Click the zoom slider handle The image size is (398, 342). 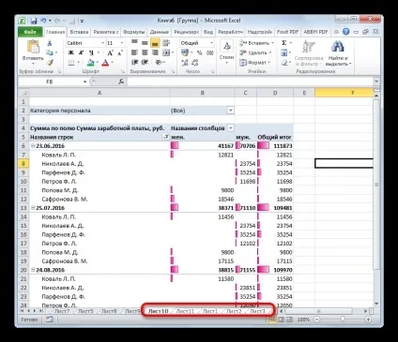[x=343, y=320]
